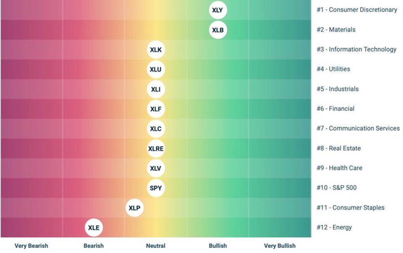Select the Neutral axis label
This screenshot has width=403, height=253.
[155, 246]
